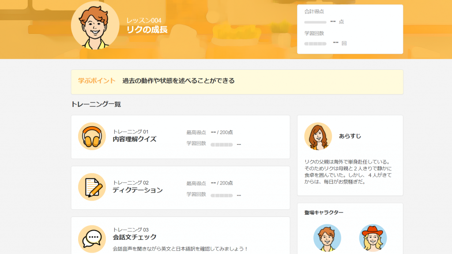Click the 合計得点 label
The width and height of the screenshot is (452, 254).
[x=314, y=11]
